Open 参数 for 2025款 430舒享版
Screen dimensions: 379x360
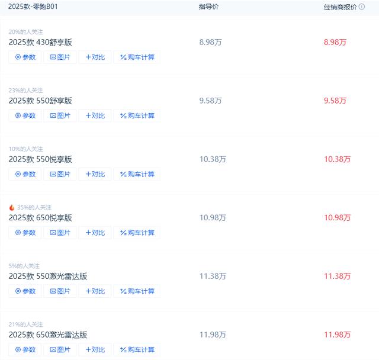[25, 57]
